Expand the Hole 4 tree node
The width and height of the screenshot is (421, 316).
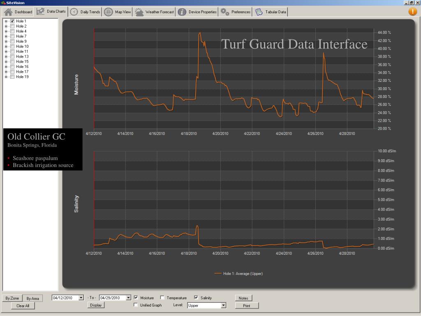click(x=6, y=31)
